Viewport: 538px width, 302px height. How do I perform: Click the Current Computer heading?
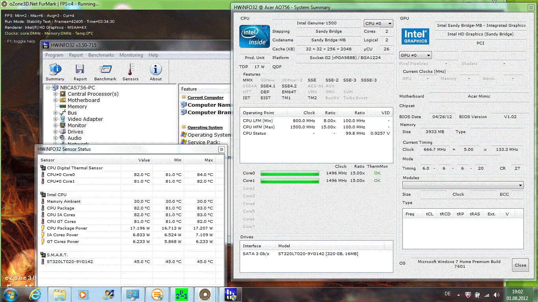[205, 98]
